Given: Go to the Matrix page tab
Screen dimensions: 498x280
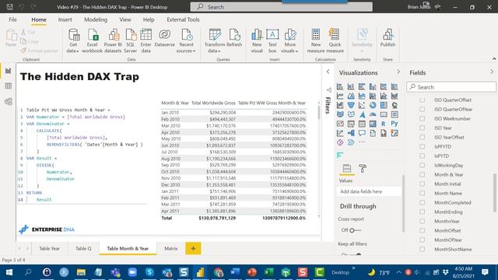Looking at the screenshot, I should [171, 249].
